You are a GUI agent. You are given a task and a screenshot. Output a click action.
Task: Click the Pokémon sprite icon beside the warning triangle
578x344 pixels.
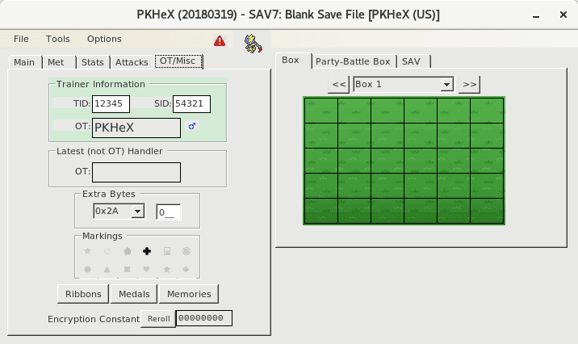click(x=253, y=43)
